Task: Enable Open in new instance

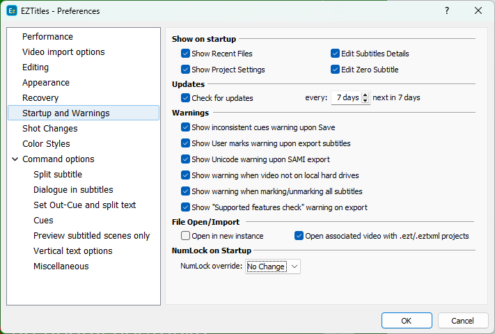Action: click(185, 236)
